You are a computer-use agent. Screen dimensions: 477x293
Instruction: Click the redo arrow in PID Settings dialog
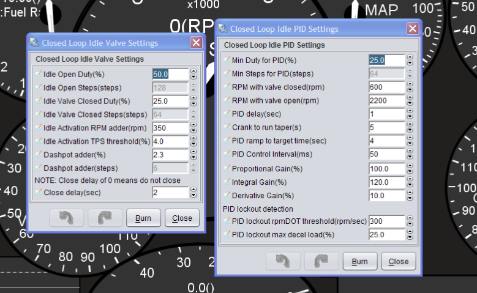(x=321, y=261)
